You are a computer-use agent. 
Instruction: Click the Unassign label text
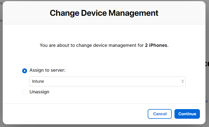tap(39, 92)
